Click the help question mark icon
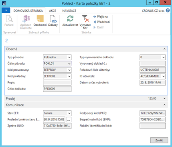This screenshot has height=147, width=172. 168,10
